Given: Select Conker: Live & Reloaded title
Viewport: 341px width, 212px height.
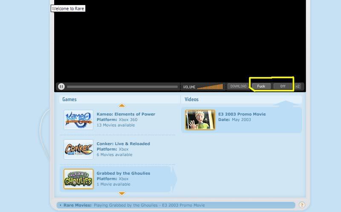Looking at the screenshot, I should (123, 143).
